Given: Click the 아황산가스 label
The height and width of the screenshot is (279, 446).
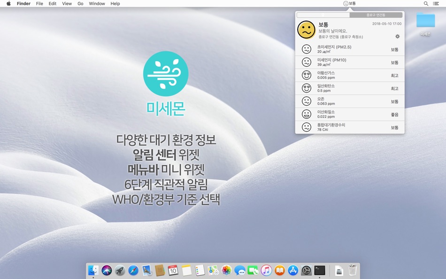Looking at the screenshot, I should click(x=326, y=73).
